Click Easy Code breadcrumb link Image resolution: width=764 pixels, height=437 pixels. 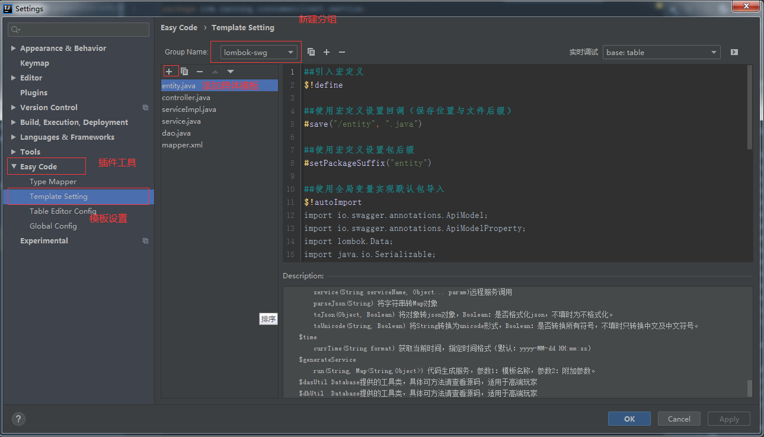[x=179, y=27]
